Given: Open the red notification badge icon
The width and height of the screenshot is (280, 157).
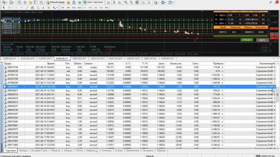Looking at the screenshot, I should (x=277, y=2).
